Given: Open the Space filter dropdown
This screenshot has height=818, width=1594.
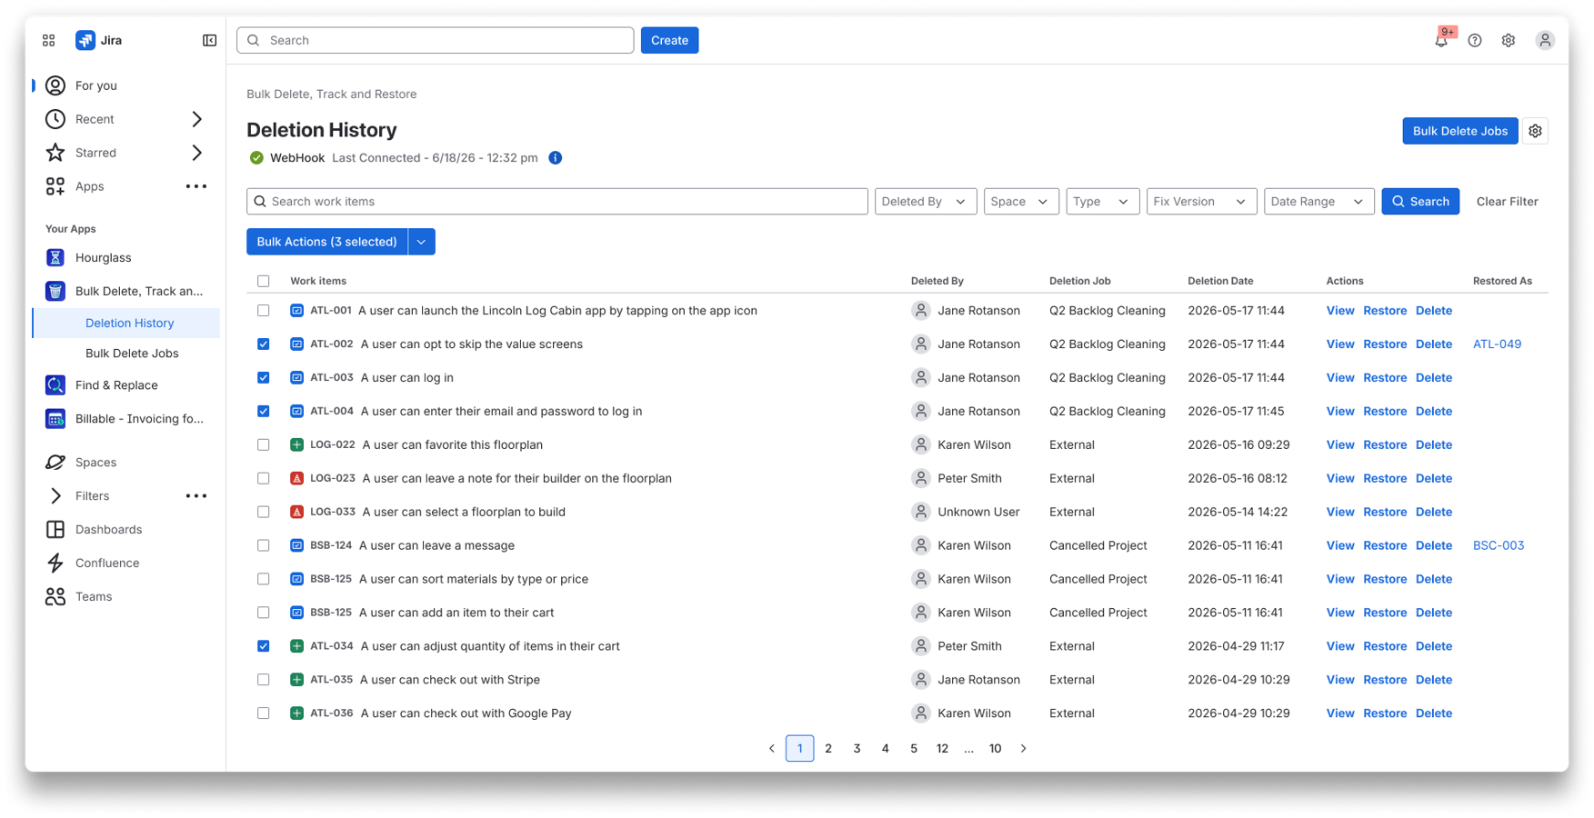Looking at the screenshot, I should [1021, 202].
